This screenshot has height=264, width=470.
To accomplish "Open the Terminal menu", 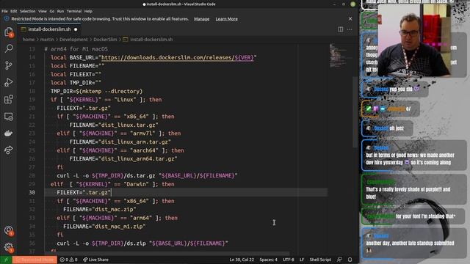I will (x=74, y=11).
